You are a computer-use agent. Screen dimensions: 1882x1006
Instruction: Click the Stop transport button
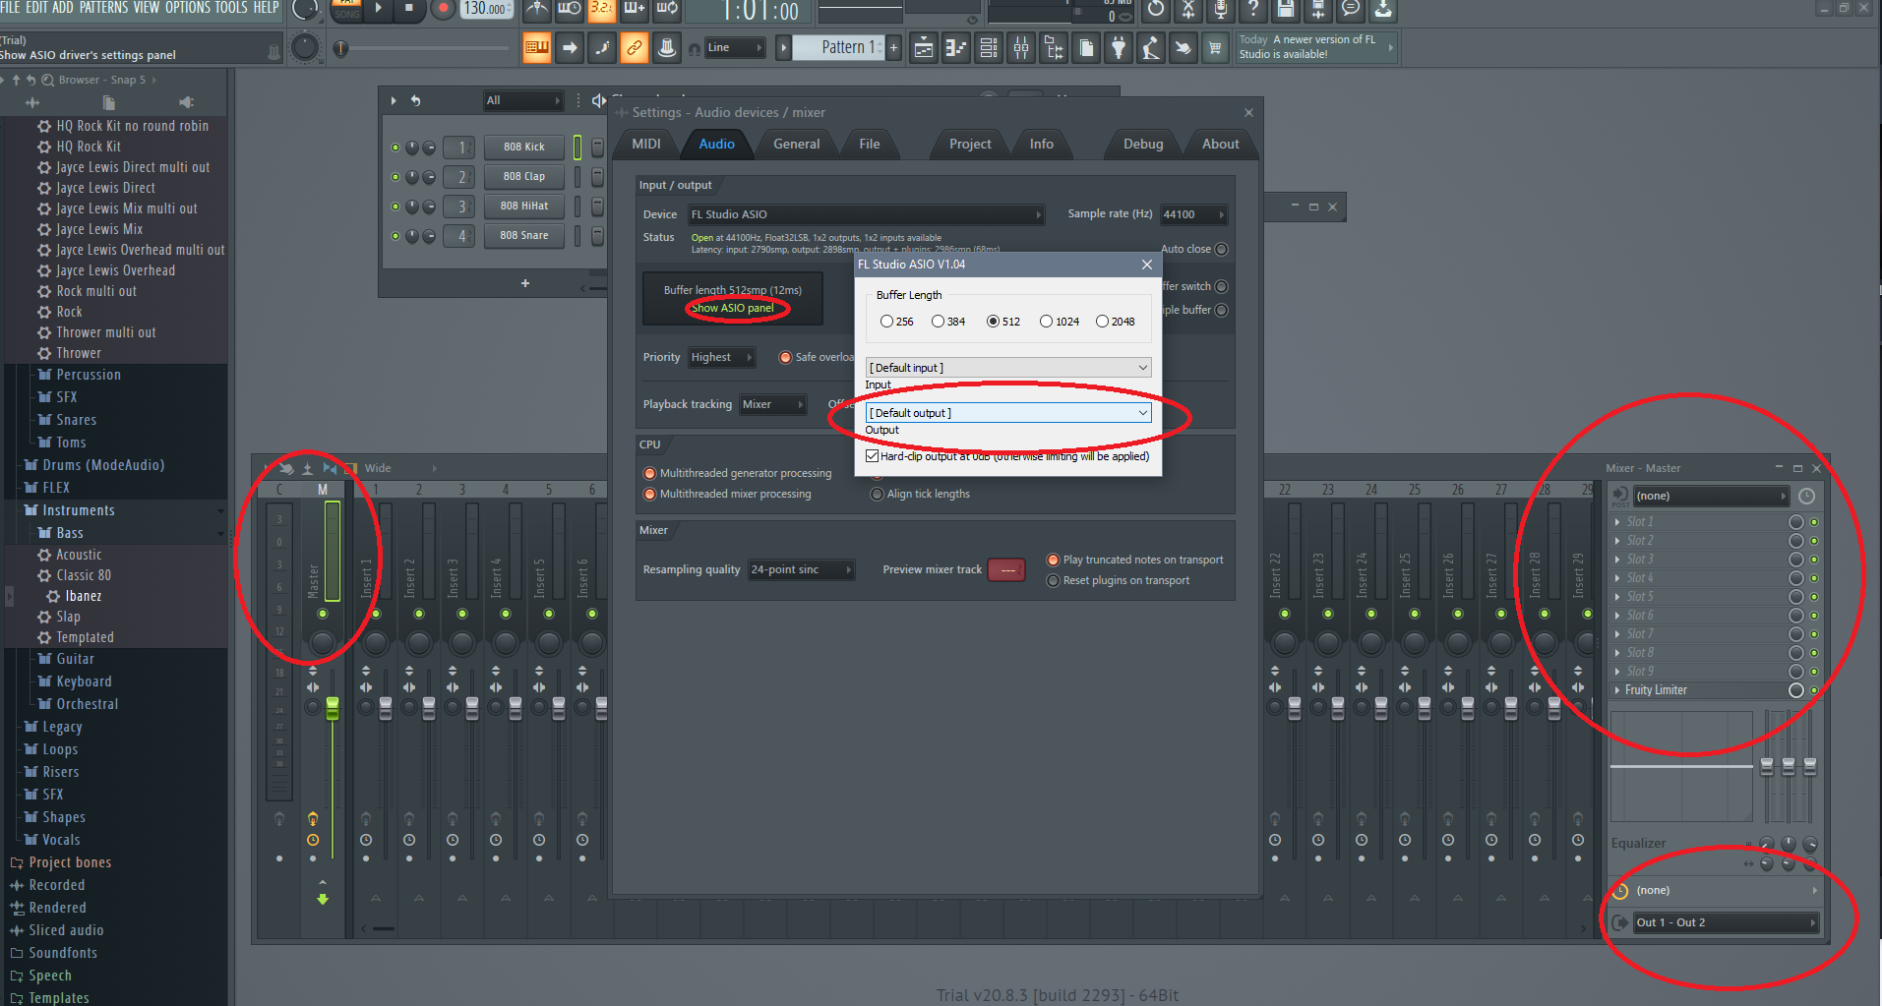pyautogui.click(x=409, y=9)
